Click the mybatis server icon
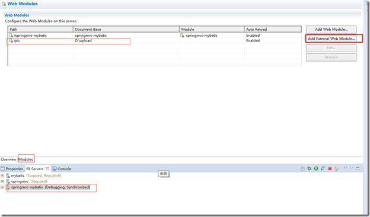The image size is (370, 217). click(x=8, y=175)
